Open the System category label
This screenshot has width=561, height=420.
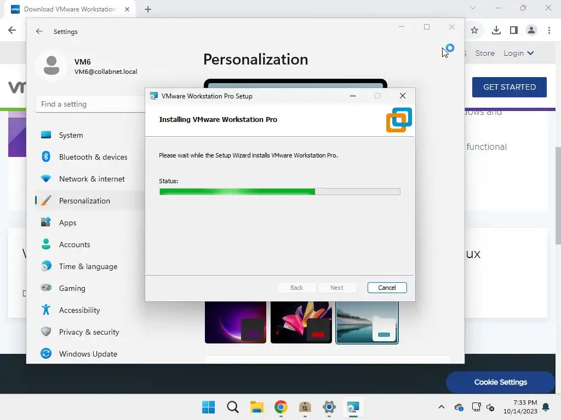pos(71,135)
